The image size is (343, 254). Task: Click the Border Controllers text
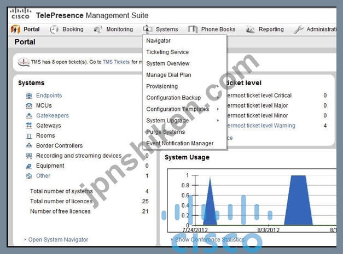60,146
